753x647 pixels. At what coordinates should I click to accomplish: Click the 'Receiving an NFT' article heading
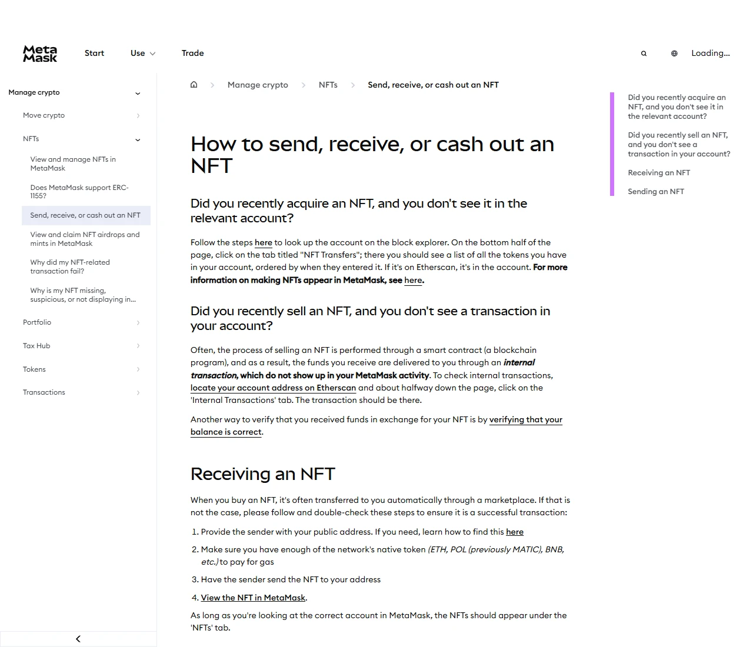click(x=263, y=474)
